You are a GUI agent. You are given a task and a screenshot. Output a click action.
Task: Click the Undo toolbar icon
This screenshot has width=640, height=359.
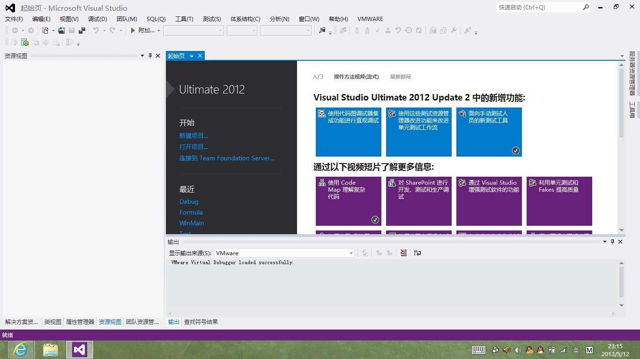coord(96,30)
